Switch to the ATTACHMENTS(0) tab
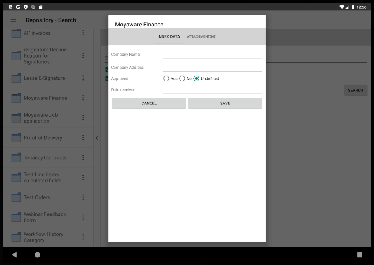This screenshot has height=265, width=374. pyautogui.click(x=201, y=36)
